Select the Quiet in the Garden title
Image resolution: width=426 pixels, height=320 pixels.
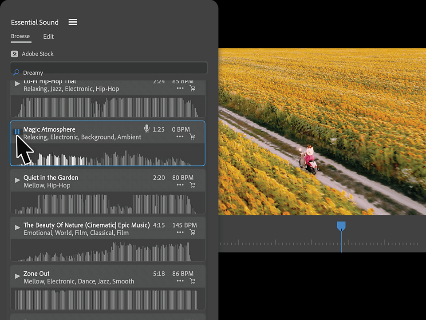tap(51, 177)
